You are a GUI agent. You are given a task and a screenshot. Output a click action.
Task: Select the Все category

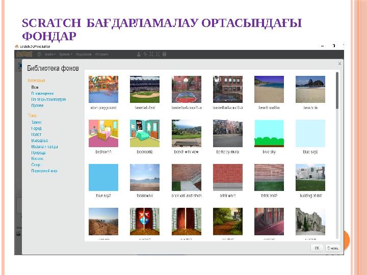pos(35,87)
